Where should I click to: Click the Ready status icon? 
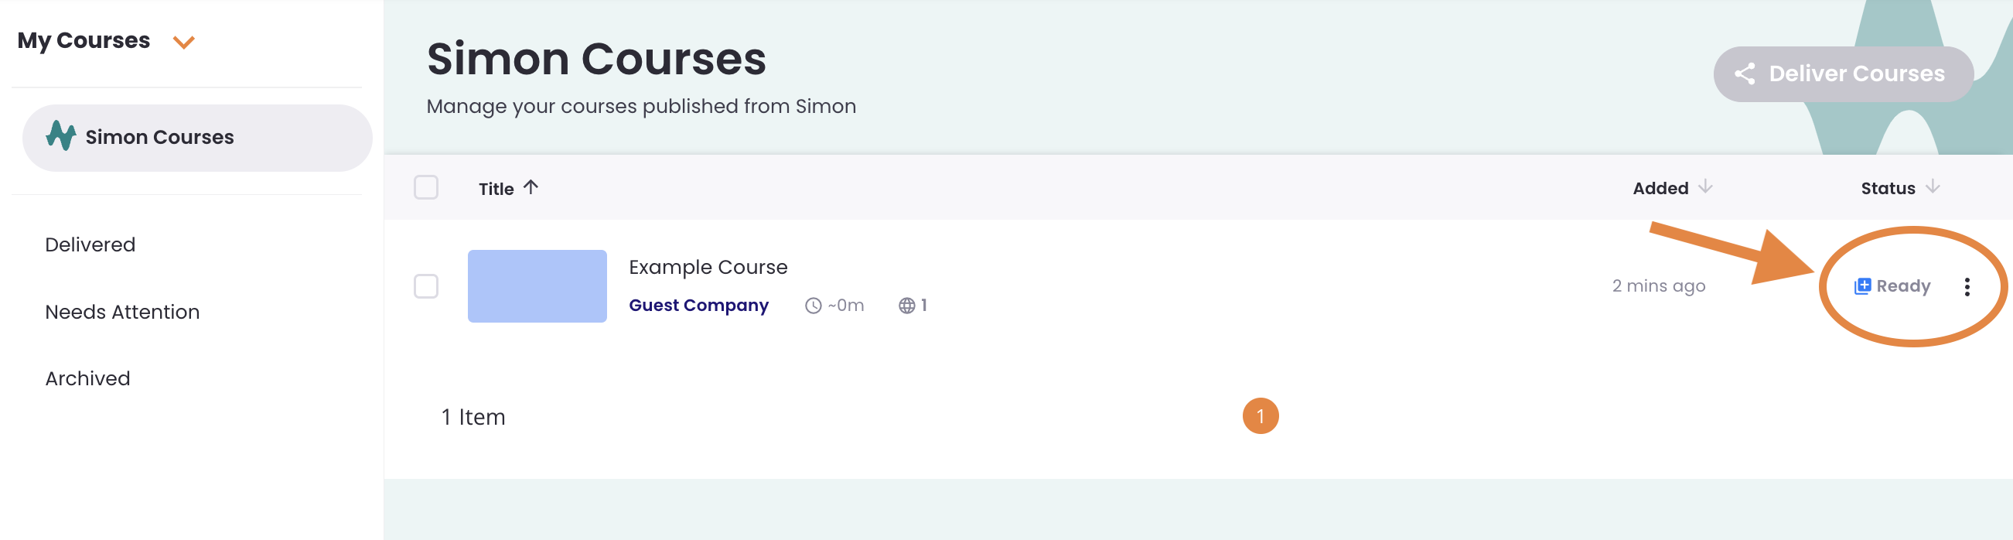pos(1862,286)
